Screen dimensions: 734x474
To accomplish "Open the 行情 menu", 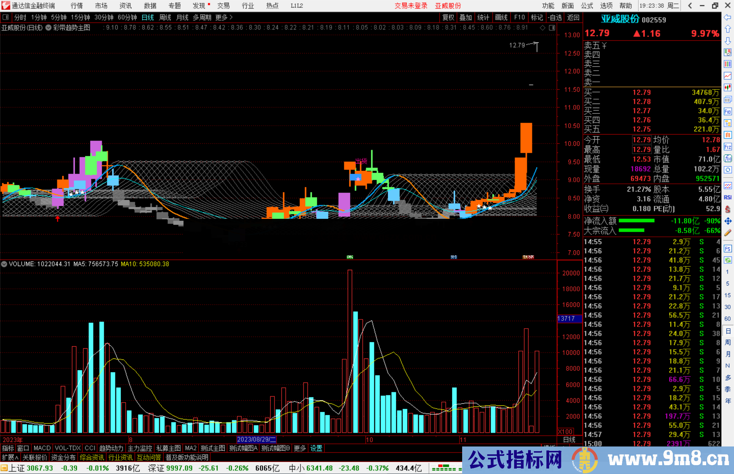I will tap(76, 6).
